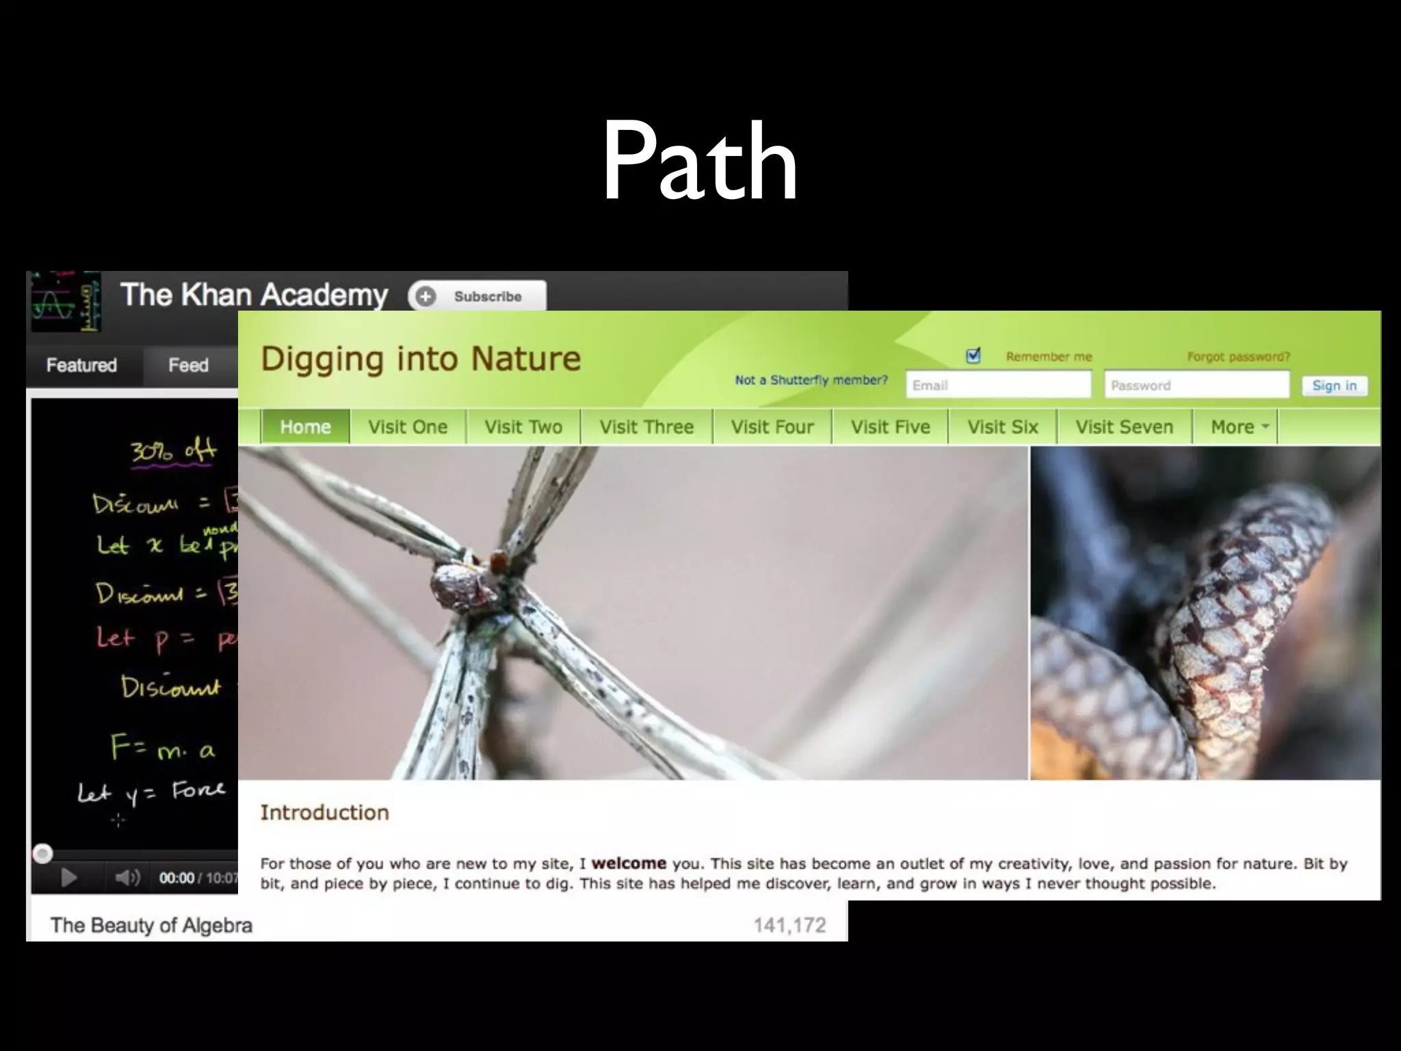1401x1051 pixels.
Task: Open the Visit Four tab
Action: point(772,427)
